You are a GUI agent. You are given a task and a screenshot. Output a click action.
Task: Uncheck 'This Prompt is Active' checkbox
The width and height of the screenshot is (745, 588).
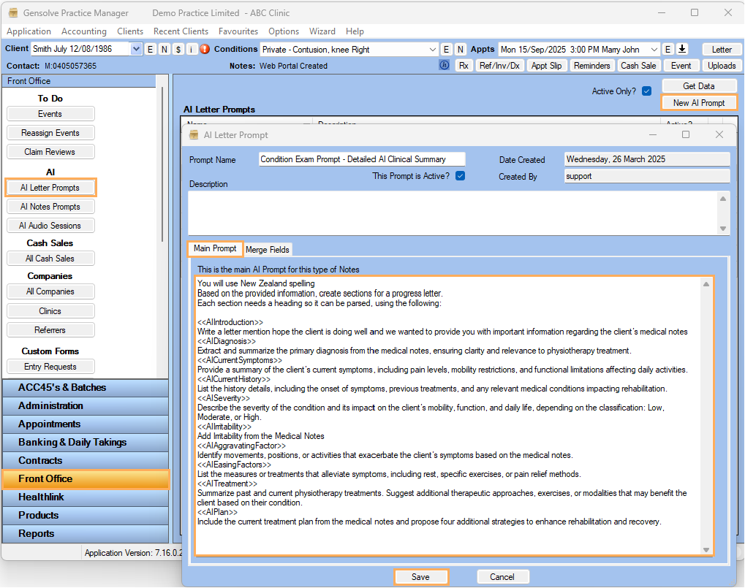460,175
